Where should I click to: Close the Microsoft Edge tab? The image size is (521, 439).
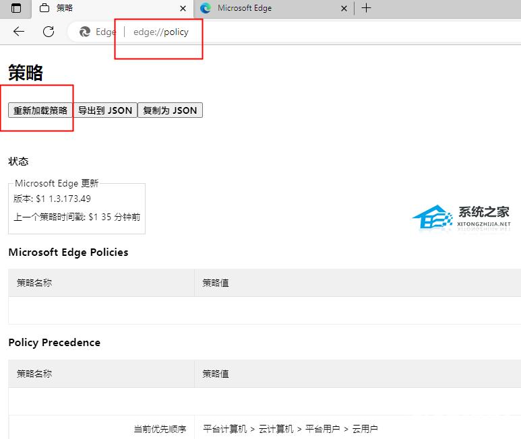click(x=344, y=8)
